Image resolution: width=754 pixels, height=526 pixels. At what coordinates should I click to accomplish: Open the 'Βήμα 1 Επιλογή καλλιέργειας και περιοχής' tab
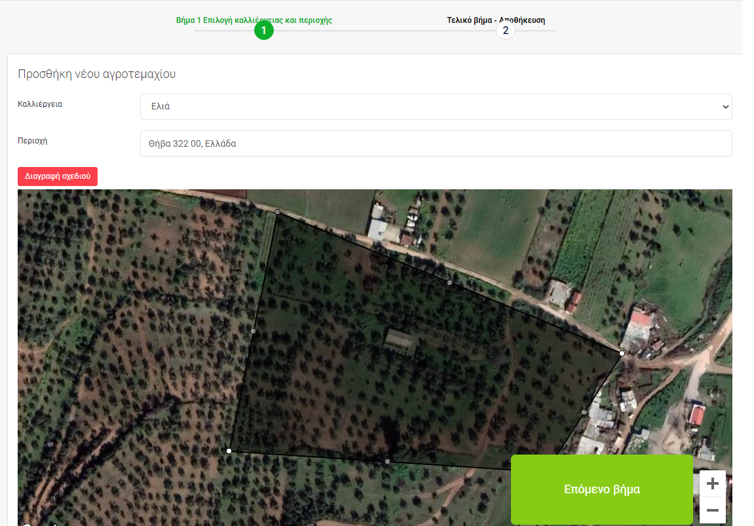254,20
